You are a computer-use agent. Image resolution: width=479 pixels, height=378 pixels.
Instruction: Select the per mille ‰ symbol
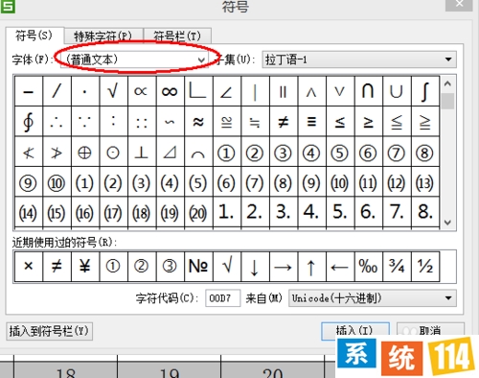[x=368, y=266]
